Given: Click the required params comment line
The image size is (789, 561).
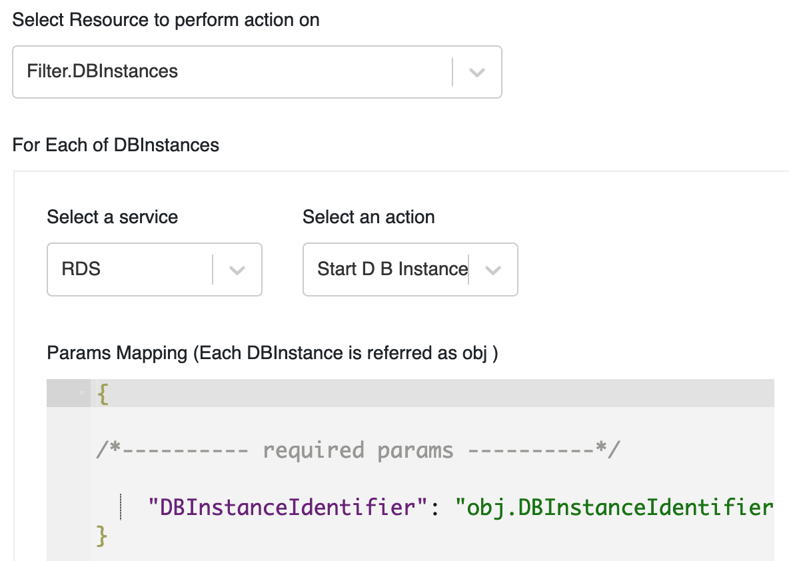Looking at the screenshot, I should coord(359,450).
